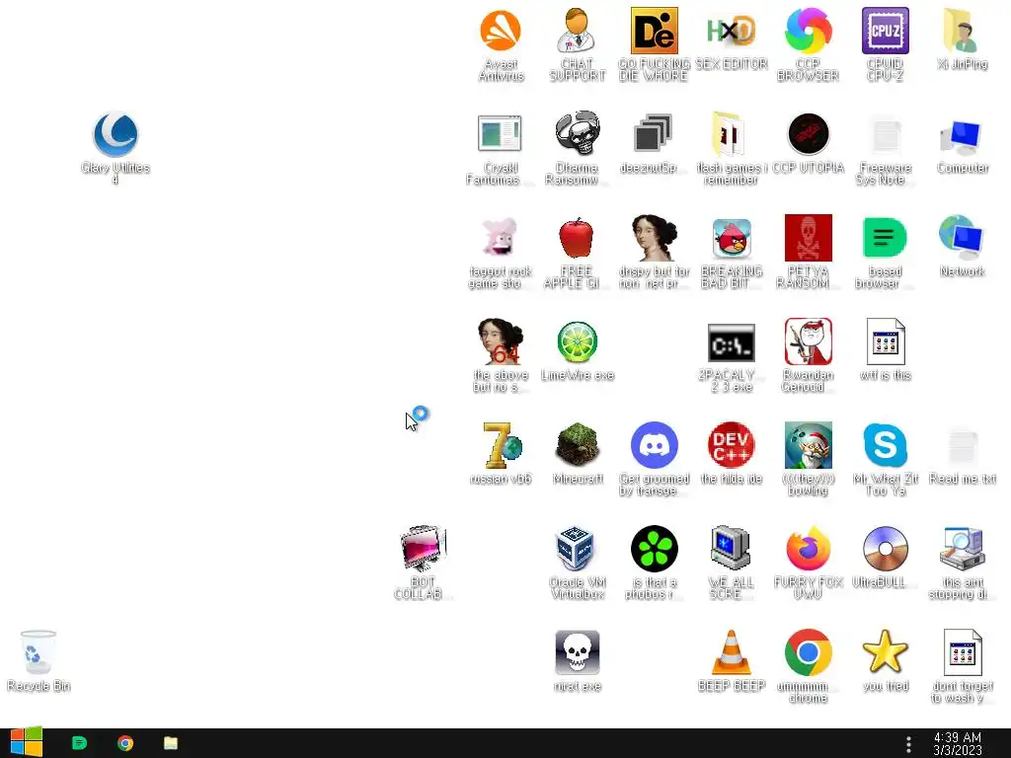Select the UltraBULL disc icon
Image resolution: width=1011 pixels, height=758 pixels.
coord(886,549)
